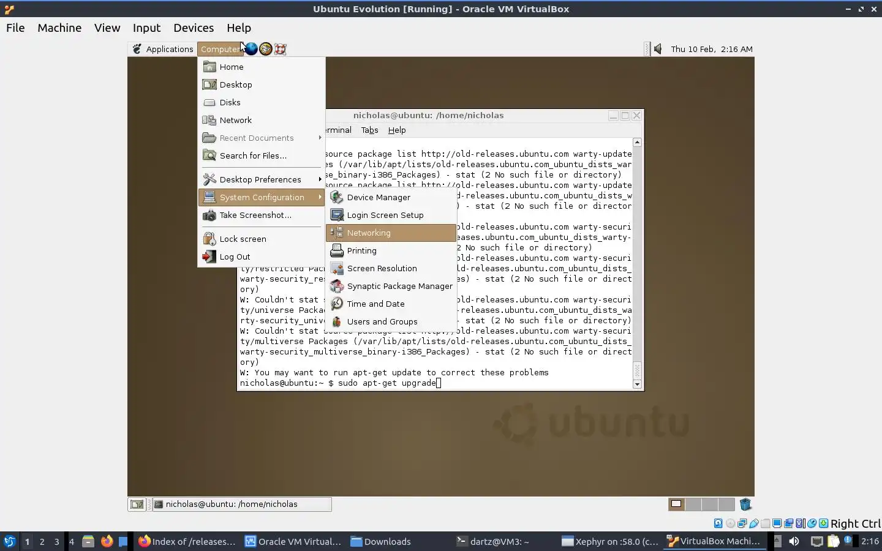Choose Screen Resolution from submenu
882x551 pixels.
click(x=391, y=268)
